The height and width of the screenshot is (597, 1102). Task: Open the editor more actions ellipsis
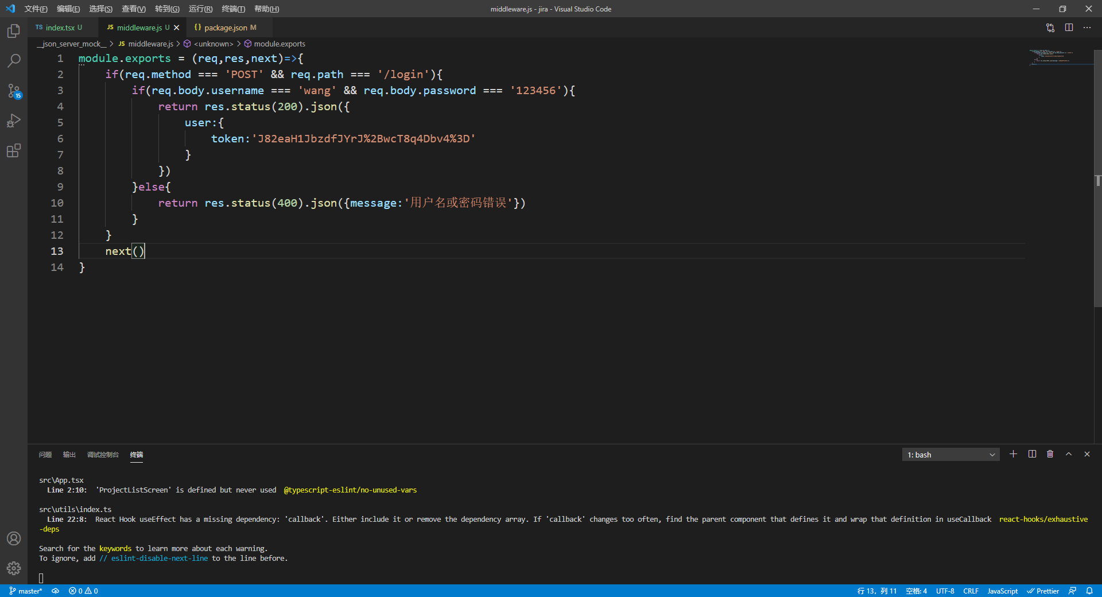tap(1087, 28)
